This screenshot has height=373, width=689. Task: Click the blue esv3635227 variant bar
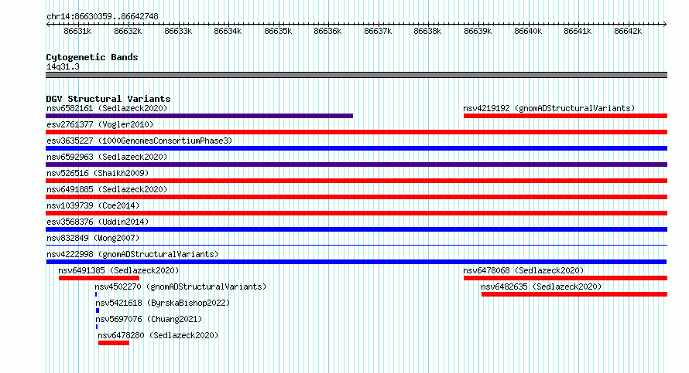coord(356,148)
